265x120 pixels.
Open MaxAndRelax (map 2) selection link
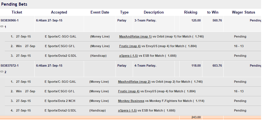coord(134,82)
